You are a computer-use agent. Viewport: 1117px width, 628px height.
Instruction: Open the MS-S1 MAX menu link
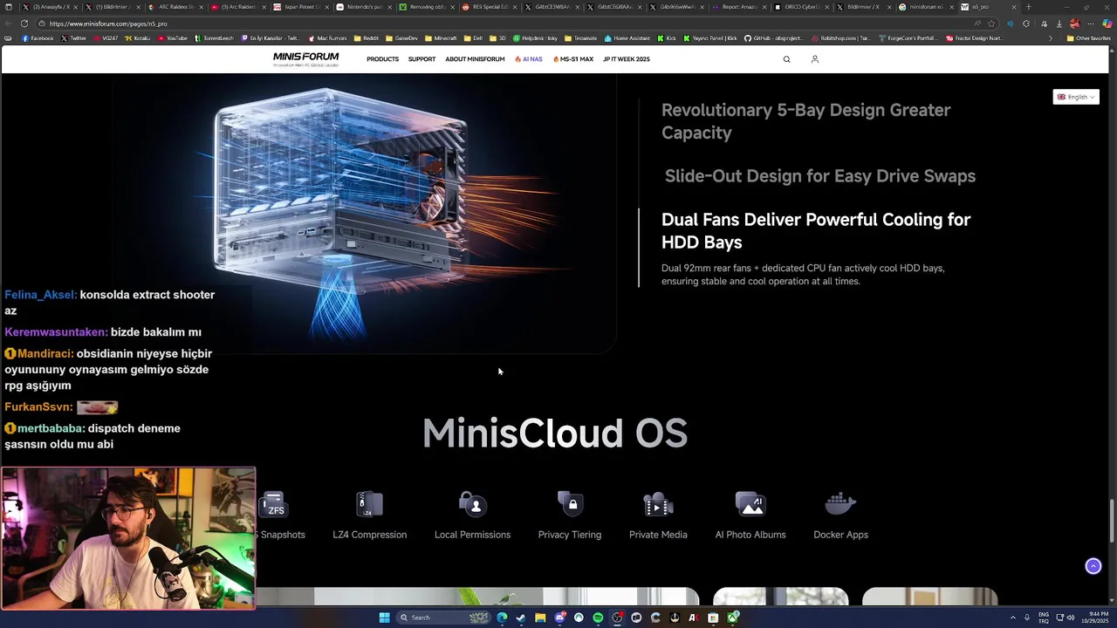pos(573,59)
